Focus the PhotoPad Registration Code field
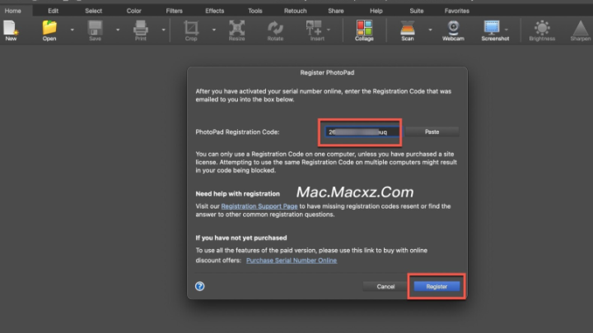 click(362, 132)
